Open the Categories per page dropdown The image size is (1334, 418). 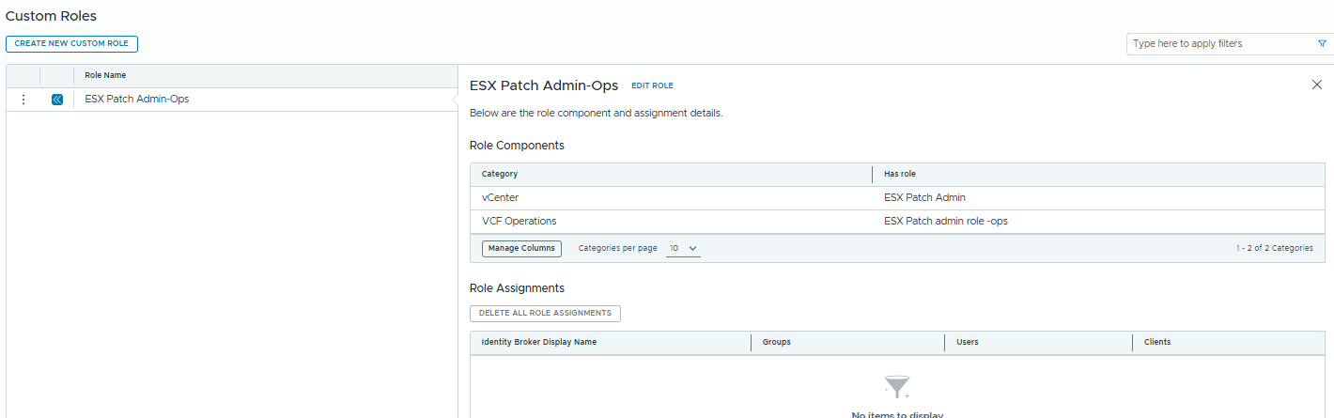click(x=683, y=248)
